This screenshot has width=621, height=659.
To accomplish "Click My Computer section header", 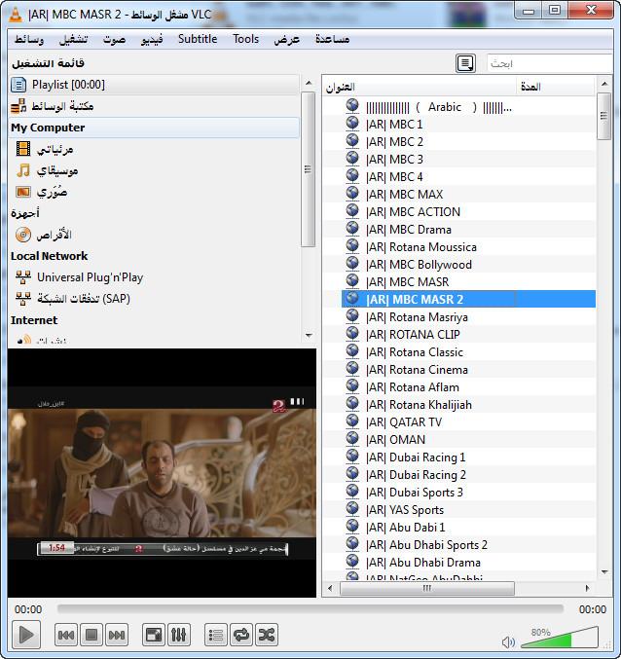I will (x=154, y=128).
